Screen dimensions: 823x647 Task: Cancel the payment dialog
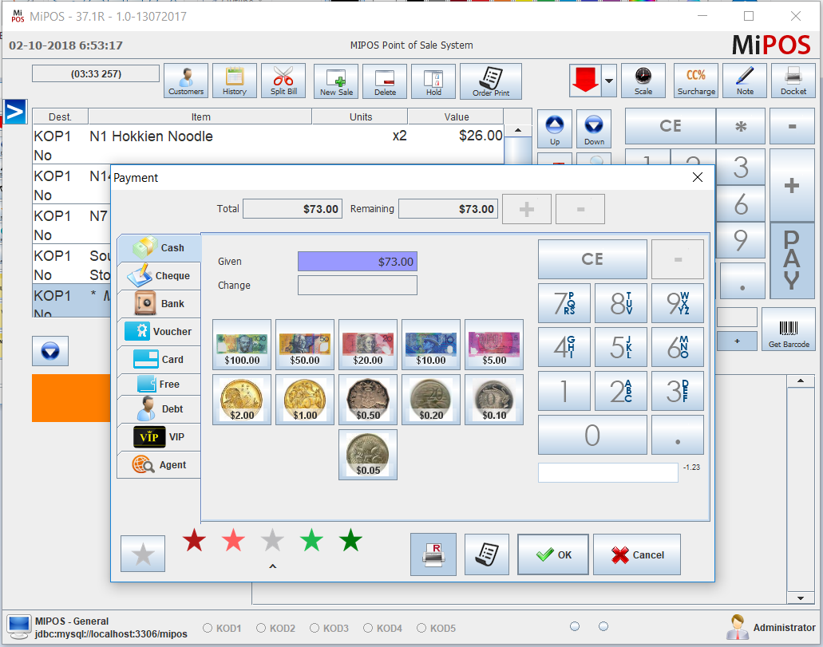coord(636,554)
